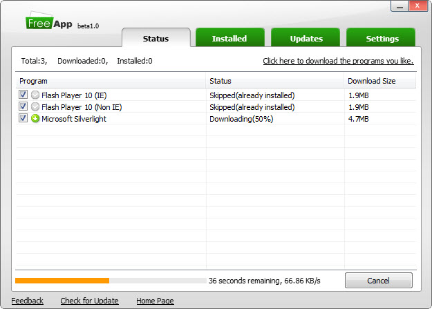Screen dimensions: 432x309
Task: Click Skipped status of Flash Player 10 (IE)
Action: coord(252,95)
